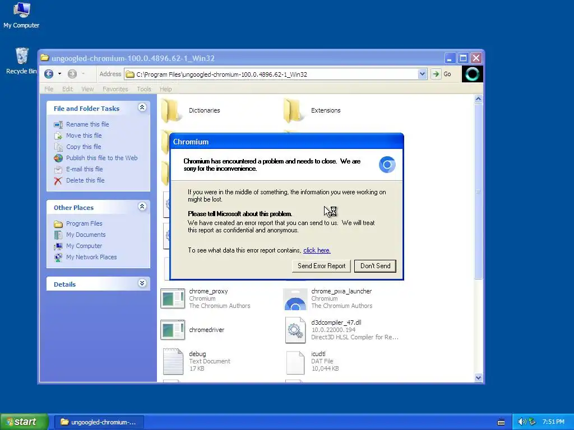Select the Extensions folder icon
This screenshot has height=430, width=574.
click(x=294, y=110)
